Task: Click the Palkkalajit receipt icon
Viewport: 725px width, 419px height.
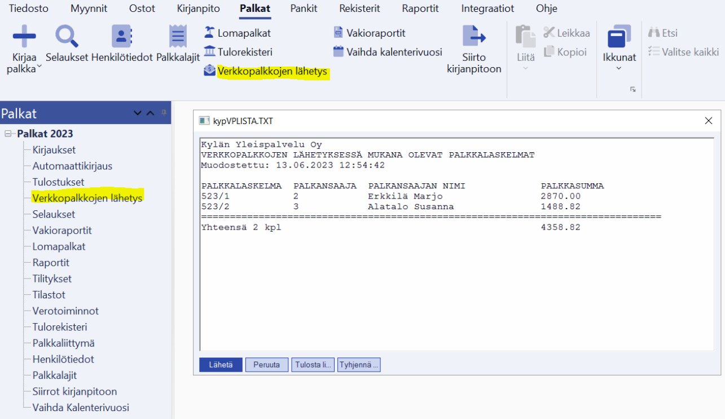Action: [178, 37]
